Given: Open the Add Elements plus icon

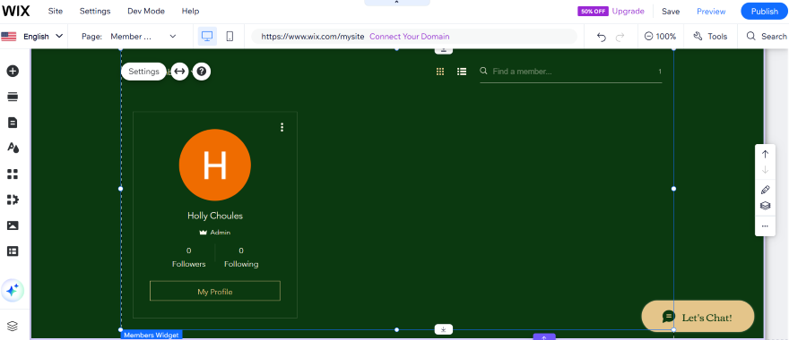Looking at the screenshot, I should (x=13, y=71).
